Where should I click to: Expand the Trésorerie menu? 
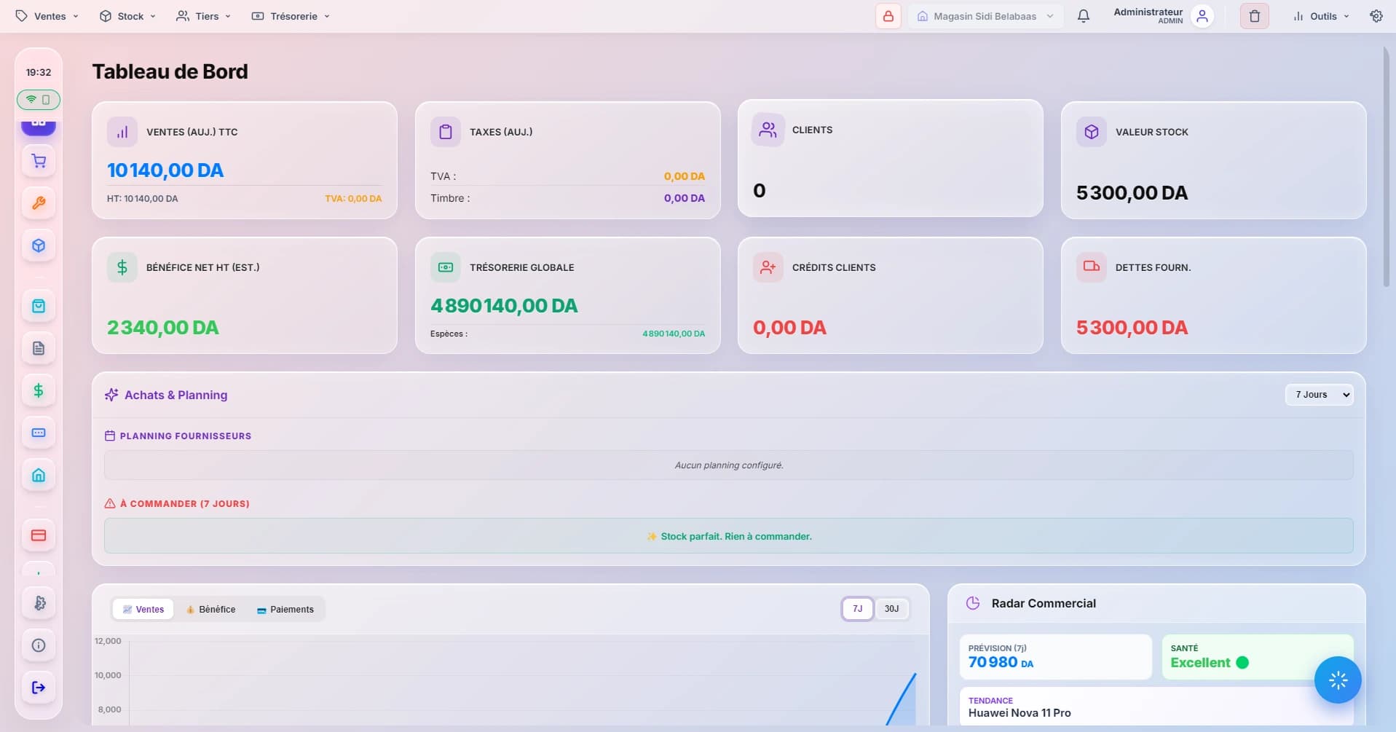[x=291, y=16]
